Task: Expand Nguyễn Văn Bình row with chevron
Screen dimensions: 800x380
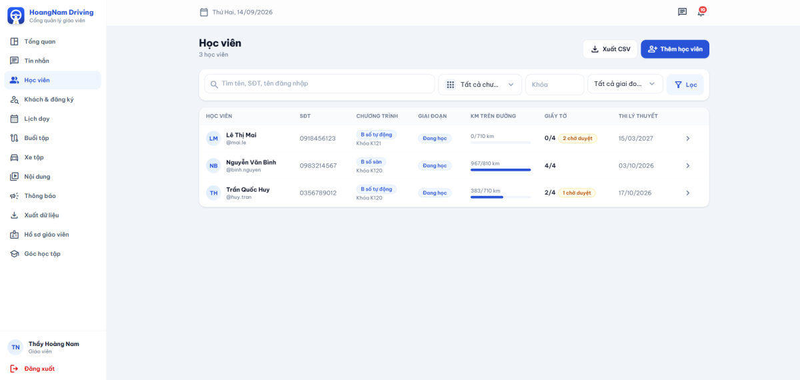Action: click(x=687, y=165)
